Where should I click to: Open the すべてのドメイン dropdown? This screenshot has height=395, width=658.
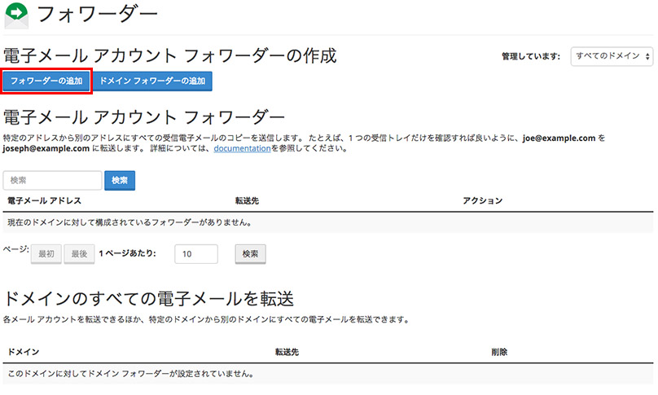pyautogui.click(x=612, y=56)
